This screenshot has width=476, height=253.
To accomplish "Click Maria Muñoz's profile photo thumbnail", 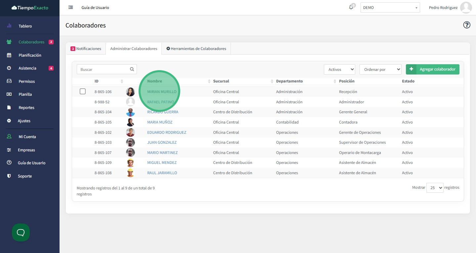I will pos(130,122).
